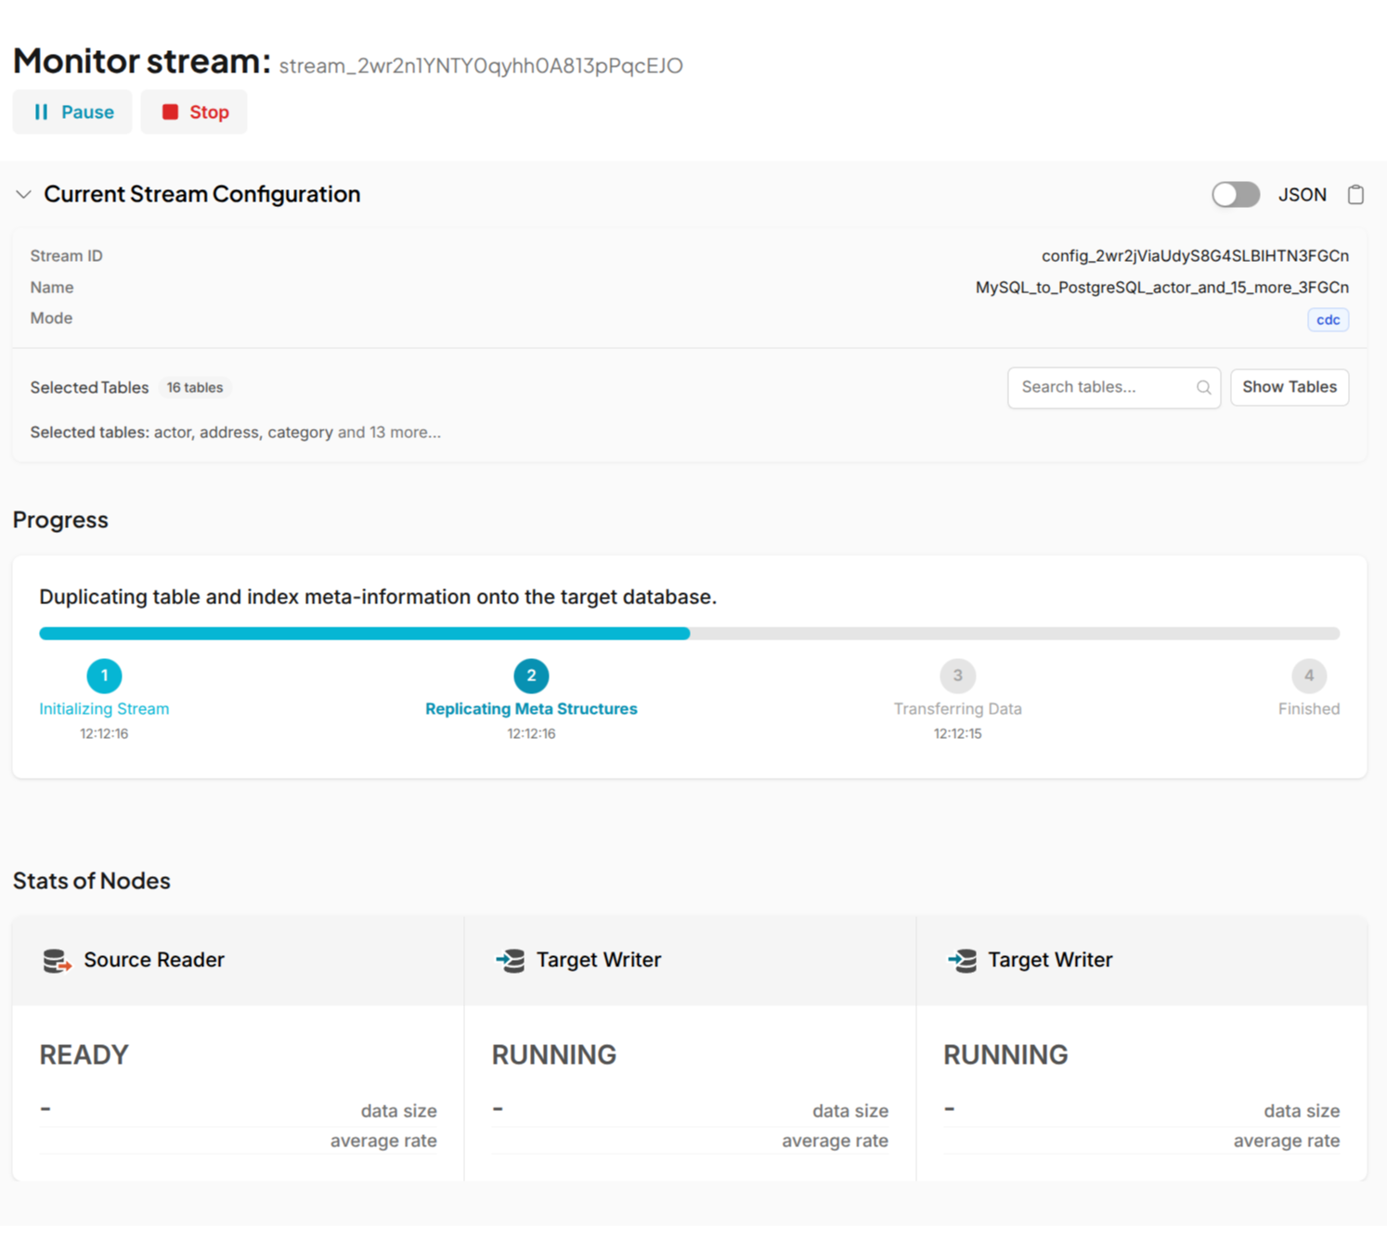Click the first Target Writer node icon
This screenshot has height=1254, width=1387.
click(509, 961)
